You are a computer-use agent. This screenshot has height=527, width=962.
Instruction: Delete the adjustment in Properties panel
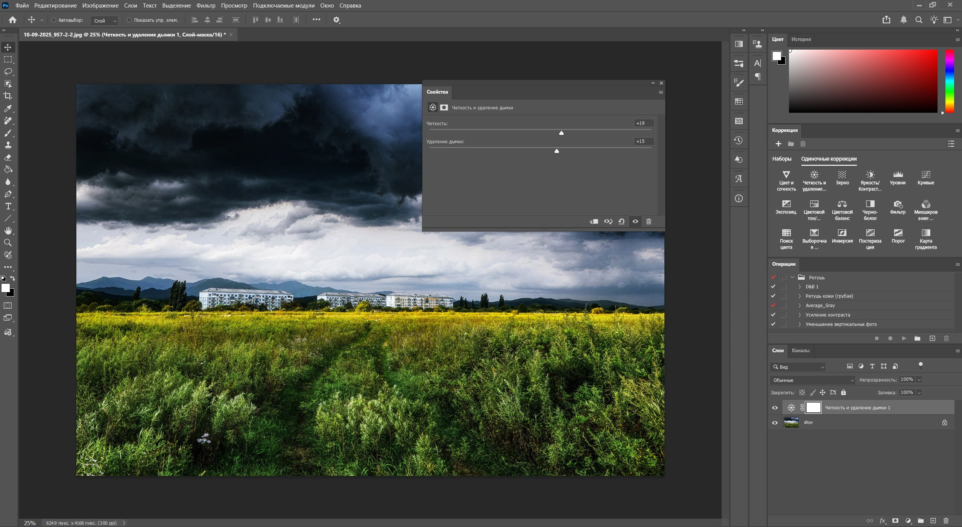[x=648, y=222]
